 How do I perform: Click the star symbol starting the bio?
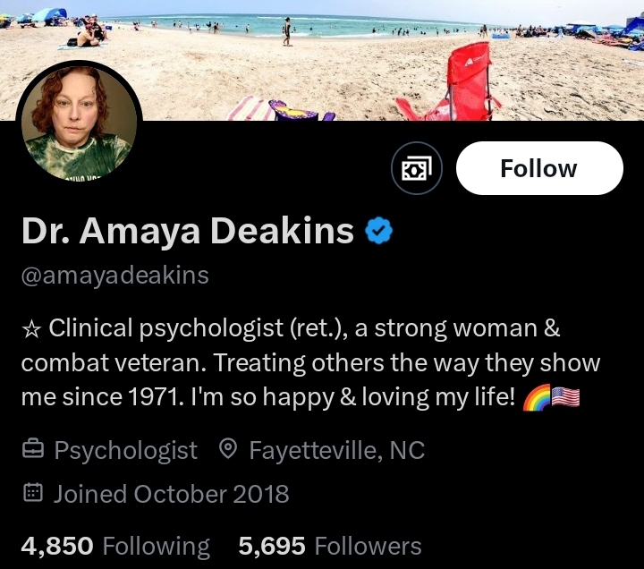coord(31,329)
